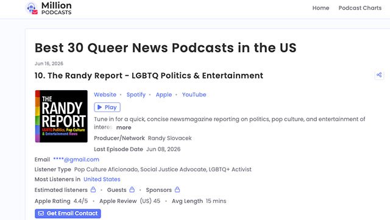The height and width of the screenshot is (220, 390).
Task: Click lock icon next to Sponsors
Action: 177,190
